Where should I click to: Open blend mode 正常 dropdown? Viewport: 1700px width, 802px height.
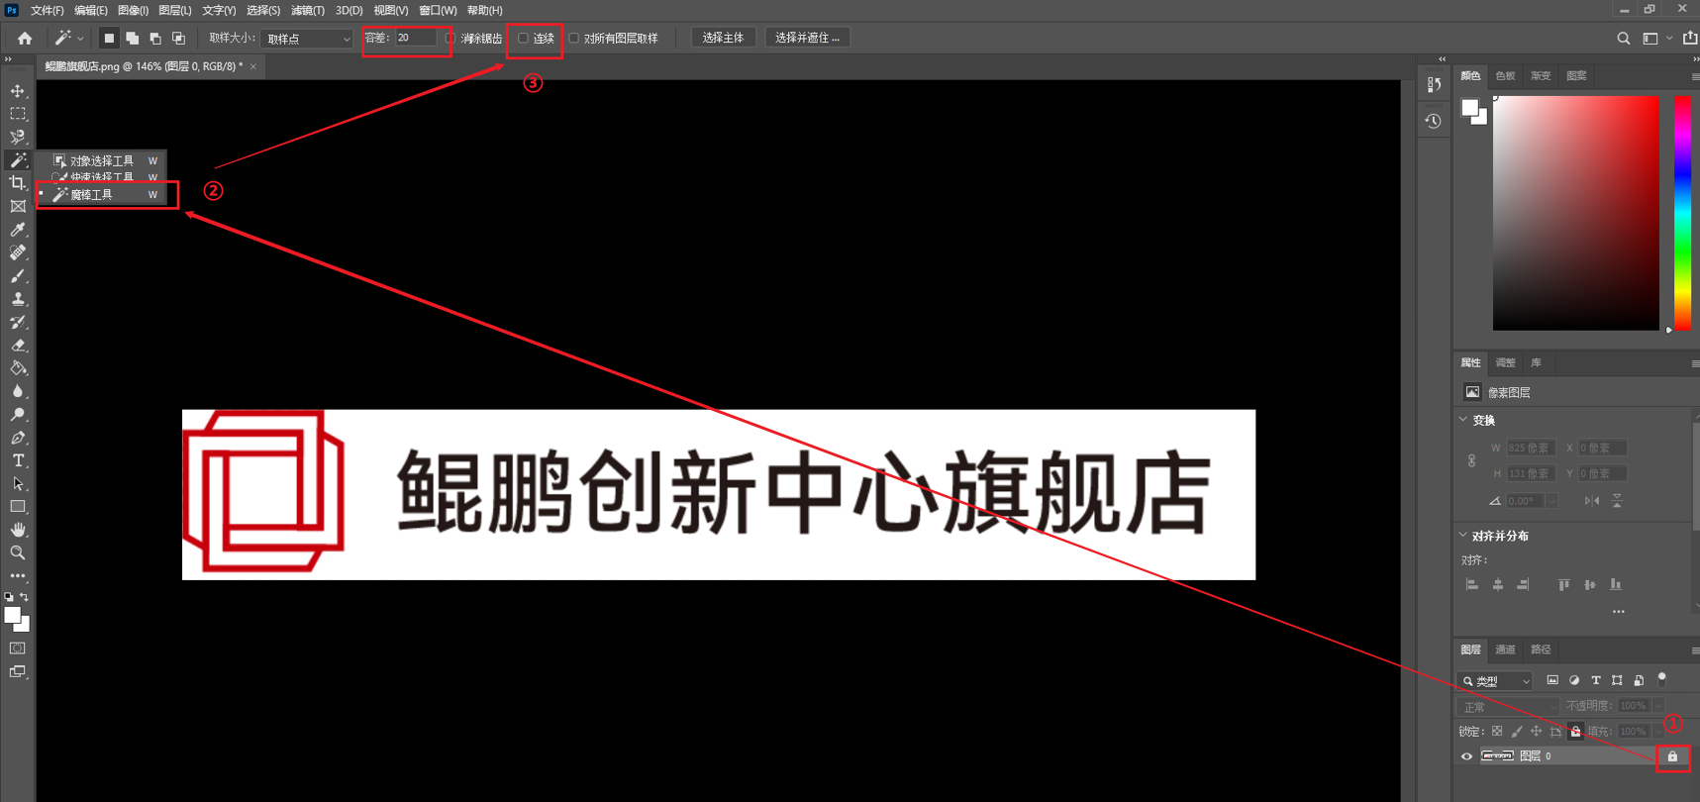[x=1507, y=706]
